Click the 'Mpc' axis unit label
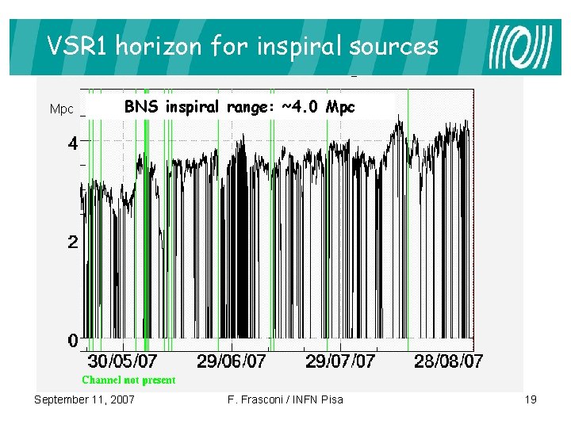The height and width of the screenshot is (428, 571). [62, 109]
